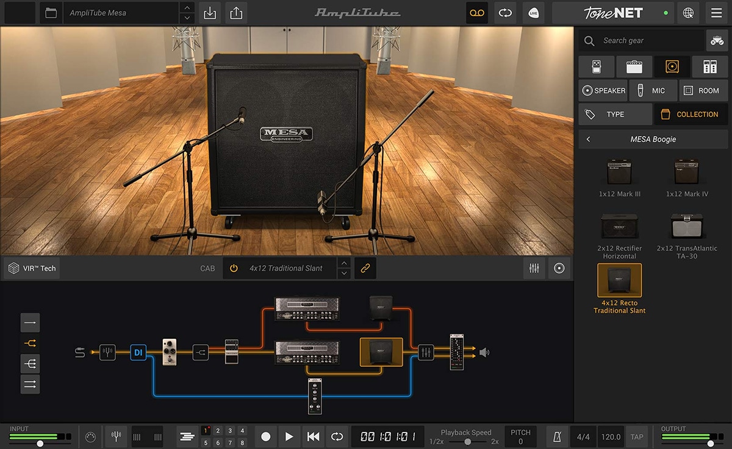This screenshot has width=732, height=449.
Task: Click the Search gear field
Action: pyautogui.click(x=641, y=40)
